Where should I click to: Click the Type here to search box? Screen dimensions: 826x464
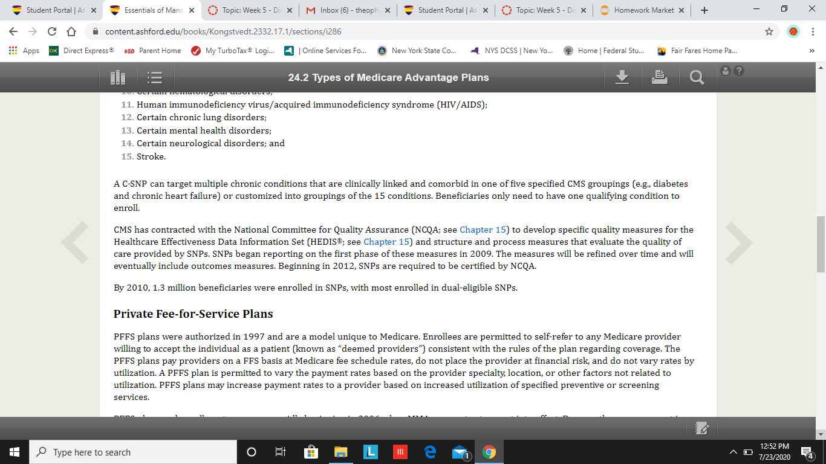point(133,452)
